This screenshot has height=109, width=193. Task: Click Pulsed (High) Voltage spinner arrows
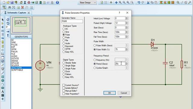click(127, 23)
